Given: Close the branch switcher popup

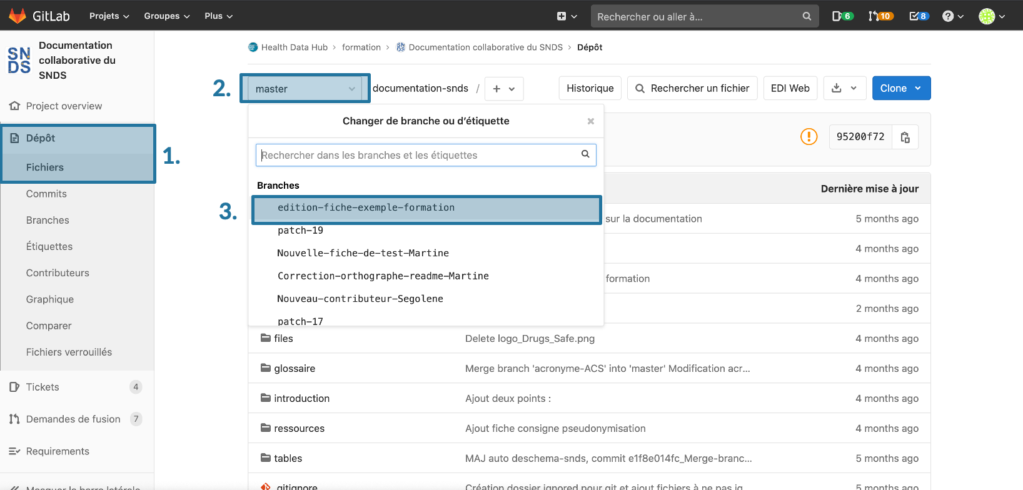Looking at the screenshot, I should pos(590,121).
